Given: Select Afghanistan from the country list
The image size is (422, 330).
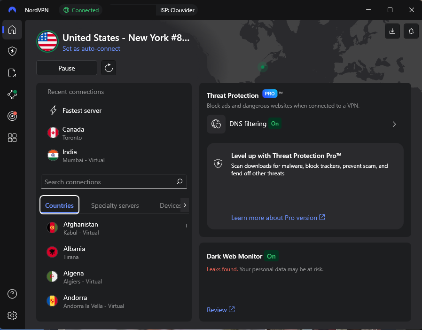Looking at the screenshot, I should tap(114, 228).
